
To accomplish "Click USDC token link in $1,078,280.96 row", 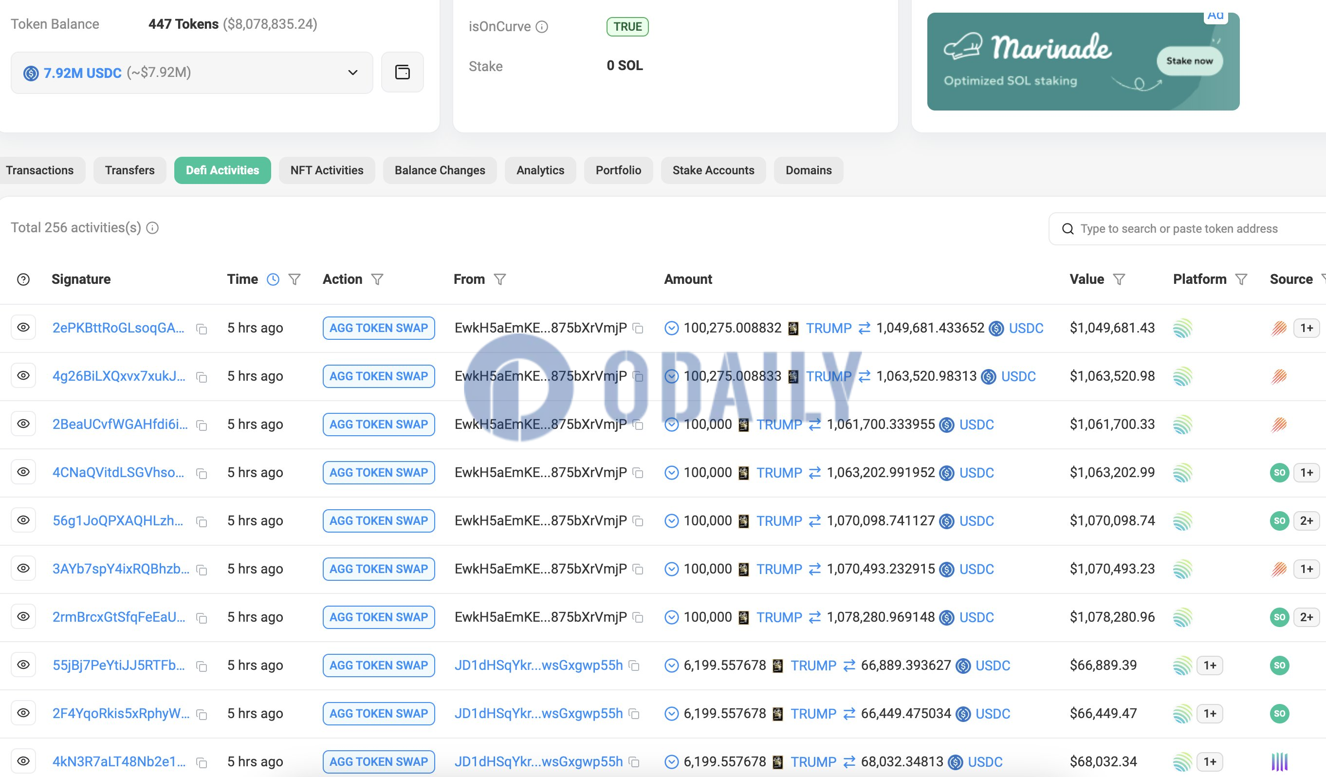I will pos(976,617).
